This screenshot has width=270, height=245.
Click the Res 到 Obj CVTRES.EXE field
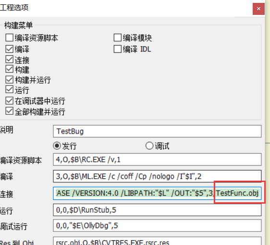157,241
